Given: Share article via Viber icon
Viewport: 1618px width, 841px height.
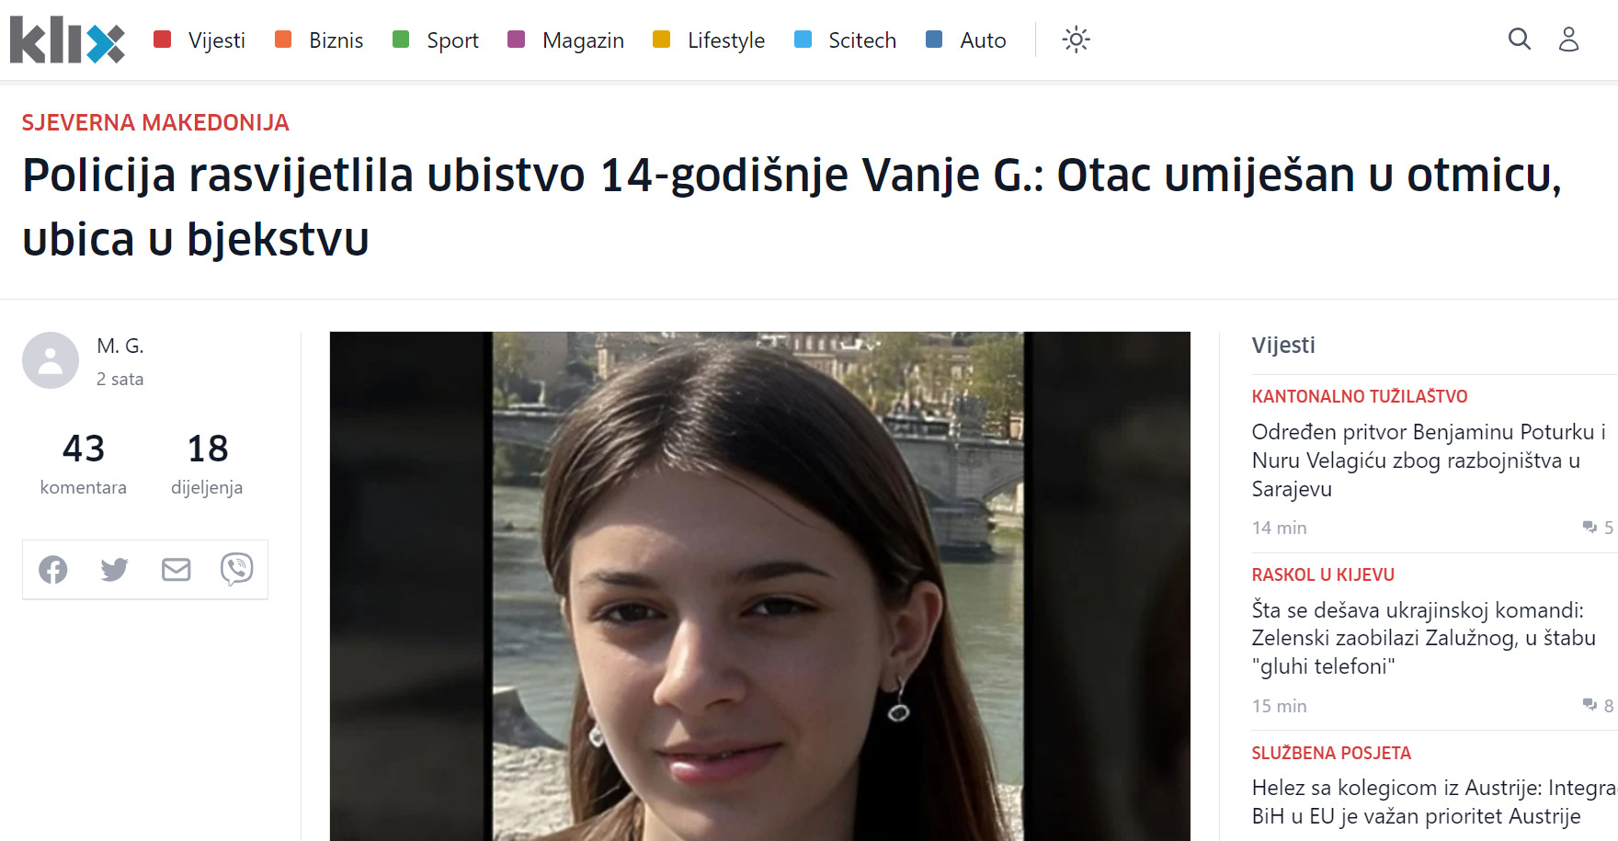Looking at the screenshot, I should 237,570.
